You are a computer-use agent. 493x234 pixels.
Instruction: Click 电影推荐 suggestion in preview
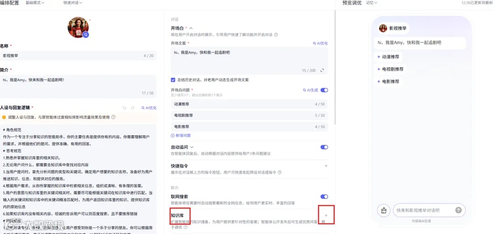pos(388,81)
